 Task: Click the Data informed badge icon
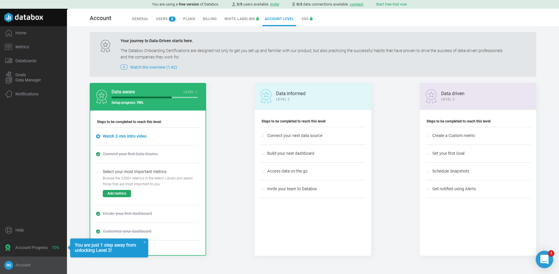point(266,96)
